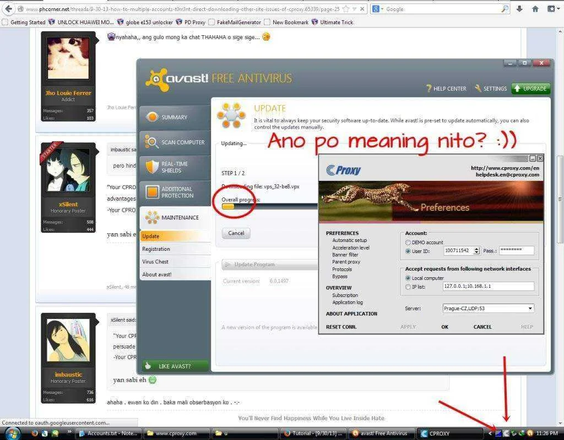Select DEMO account radio in CProxy
This screenshot has height=440, width=564.
pos(408,243)
